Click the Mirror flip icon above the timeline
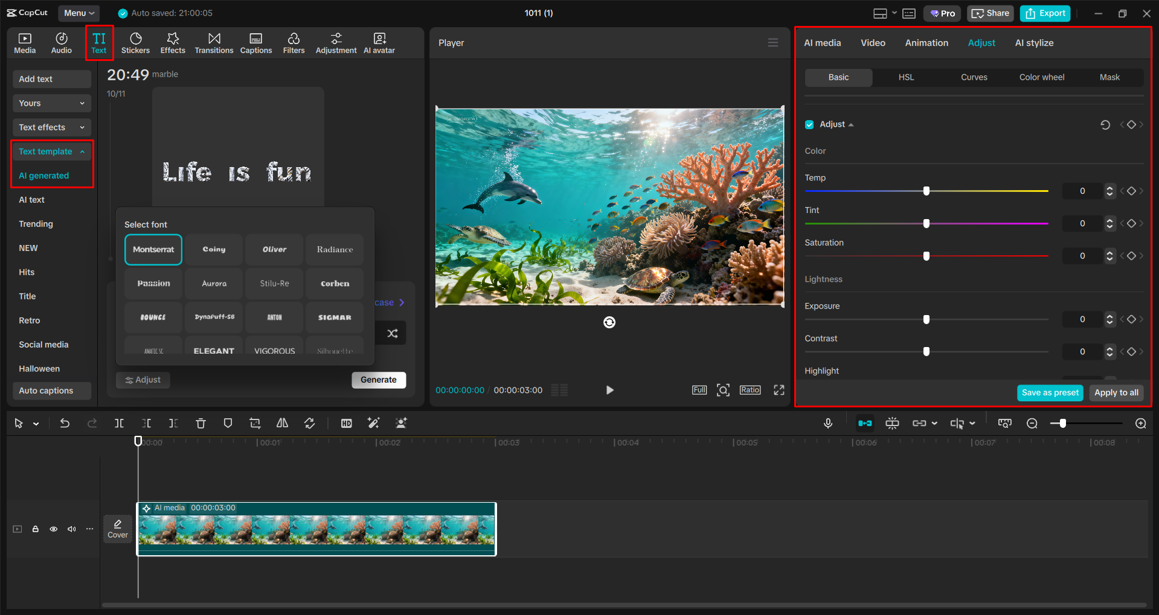Screen dimensions: 1159x615 281,423
